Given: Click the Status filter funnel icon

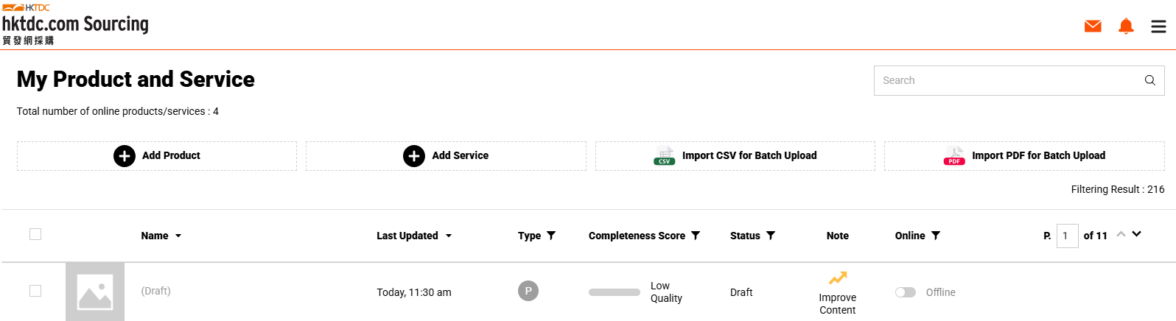Looking at the screenshot, I should tap(771, 236).
